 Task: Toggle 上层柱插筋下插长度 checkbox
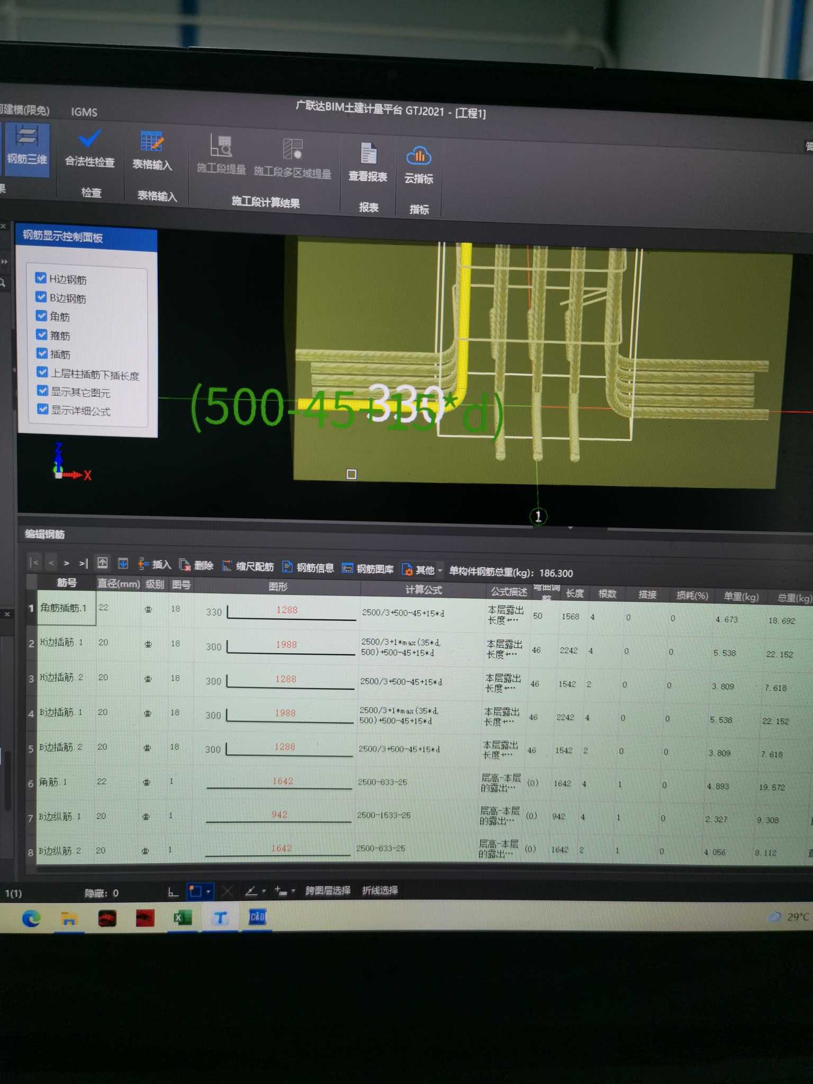point(42,372)
